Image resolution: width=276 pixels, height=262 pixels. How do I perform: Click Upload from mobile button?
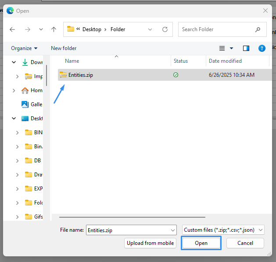coord(150,243)
